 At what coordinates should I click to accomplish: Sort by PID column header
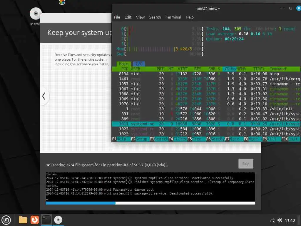click(125, 69)
